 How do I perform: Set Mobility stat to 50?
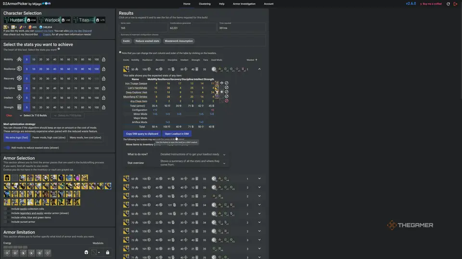[x=62, y=59]
